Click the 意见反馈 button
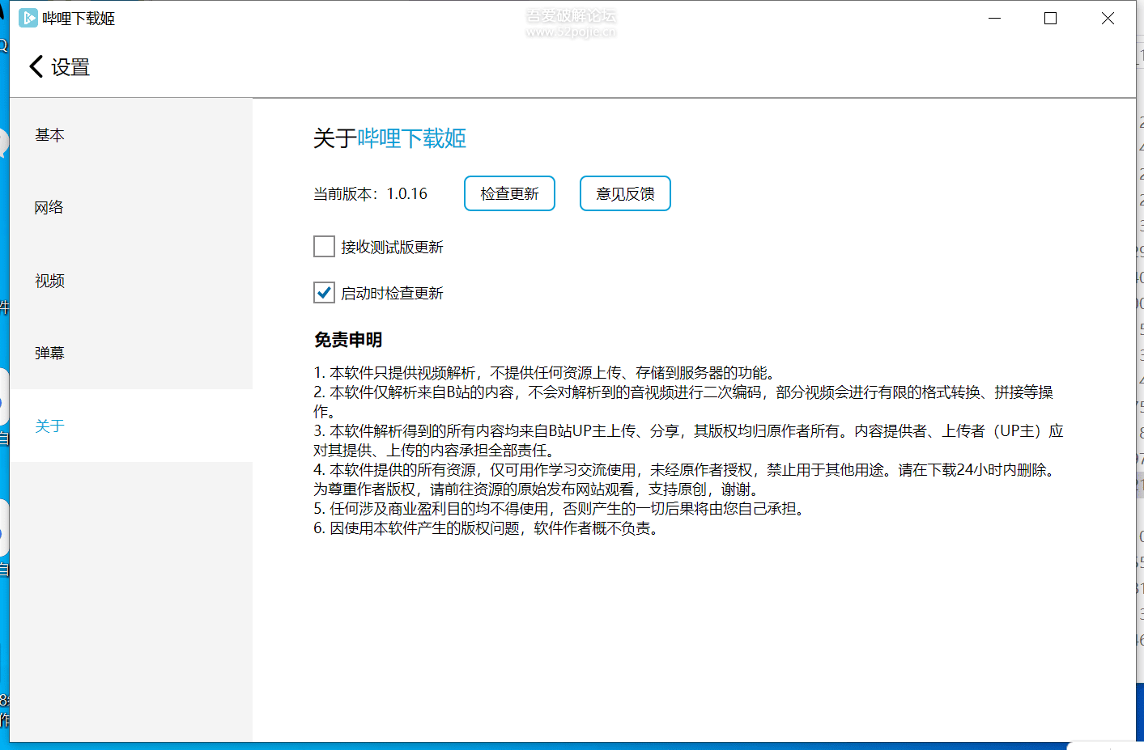 [x=625, y=193]
